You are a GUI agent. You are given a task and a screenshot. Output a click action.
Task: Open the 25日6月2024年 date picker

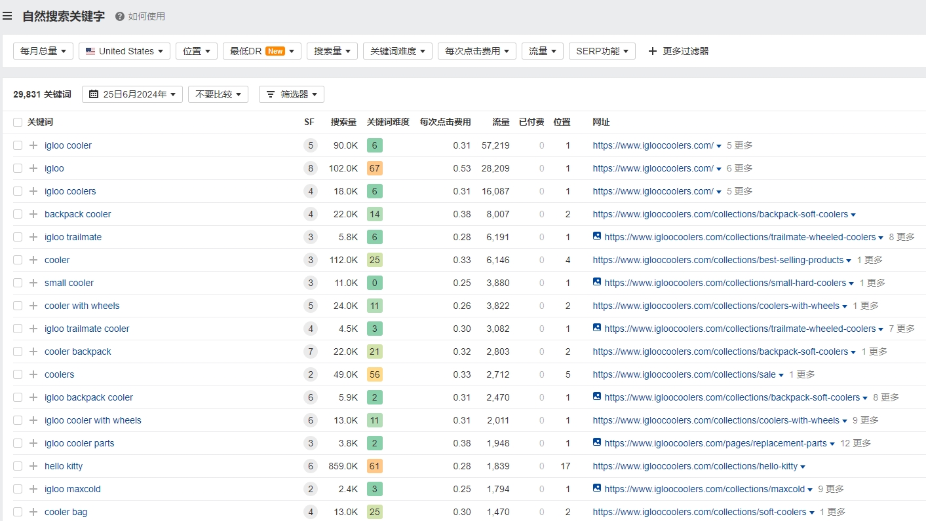132,94
